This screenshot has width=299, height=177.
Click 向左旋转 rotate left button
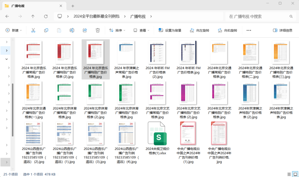[x=200, y=30]
